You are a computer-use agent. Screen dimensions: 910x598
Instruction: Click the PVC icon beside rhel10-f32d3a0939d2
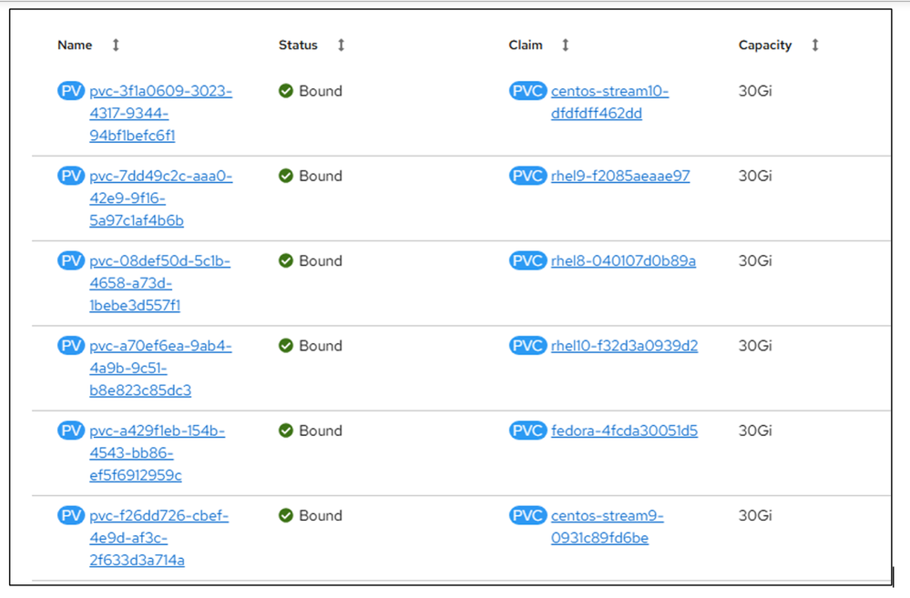tap(527, 346)
